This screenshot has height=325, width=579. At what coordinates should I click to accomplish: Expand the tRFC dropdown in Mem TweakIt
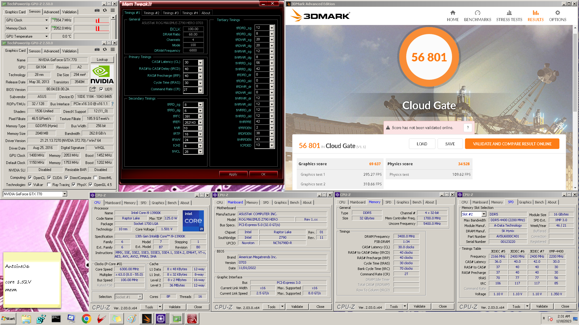[x=200, y=116]
